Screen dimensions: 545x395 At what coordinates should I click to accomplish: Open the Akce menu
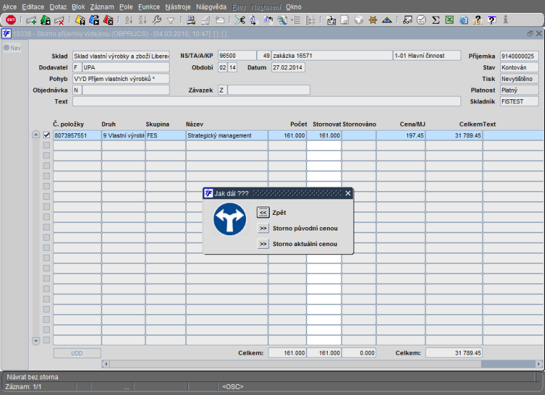10,7
